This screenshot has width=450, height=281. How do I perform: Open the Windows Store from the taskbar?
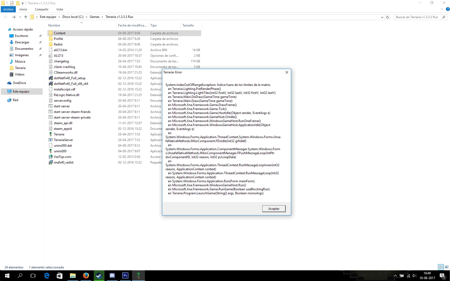pyautogui.click(x=59, y=276)
